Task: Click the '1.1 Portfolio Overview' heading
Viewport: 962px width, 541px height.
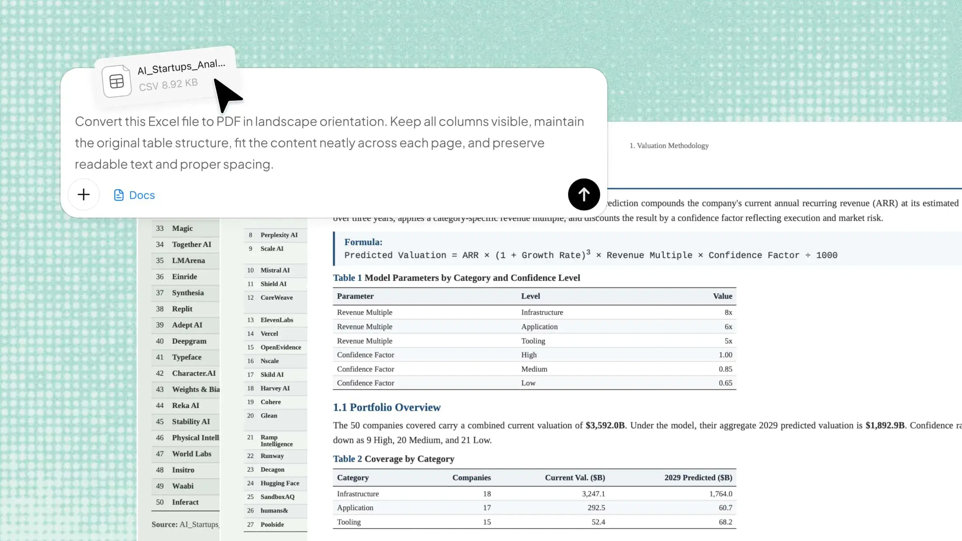Action: 387,407
